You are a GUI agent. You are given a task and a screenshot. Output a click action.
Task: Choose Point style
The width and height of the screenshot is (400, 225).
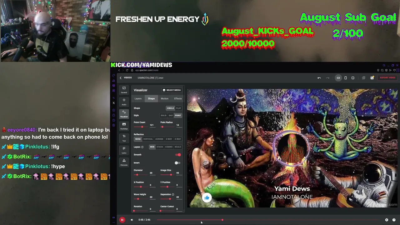178,116
